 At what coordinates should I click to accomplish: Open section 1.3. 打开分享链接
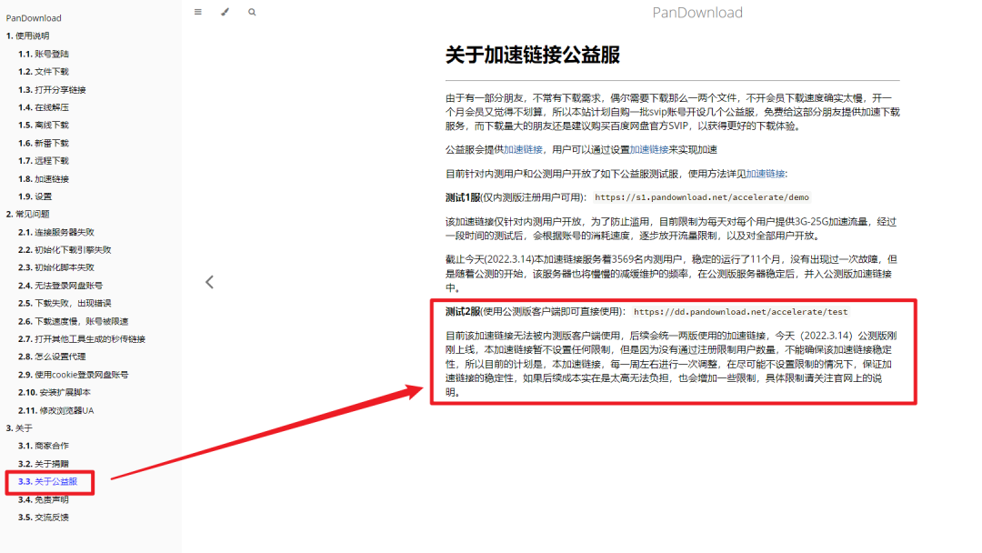coord(52,89)
